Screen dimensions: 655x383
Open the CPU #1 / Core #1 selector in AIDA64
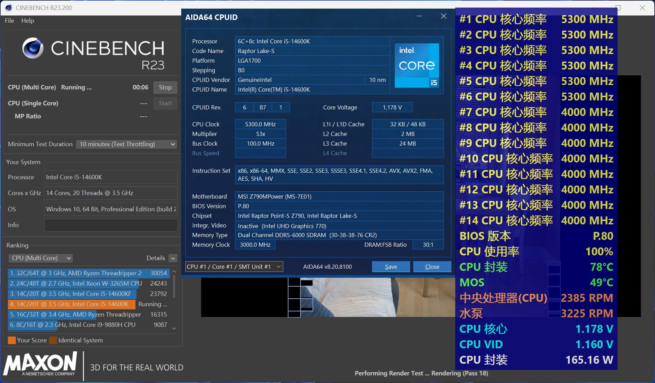[x=234, y=266]
